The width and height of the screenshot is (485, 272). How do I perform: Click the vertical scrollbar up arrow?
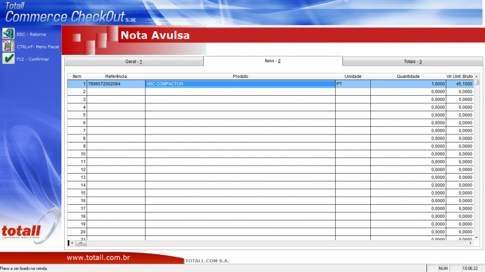(x=476, y=76)
